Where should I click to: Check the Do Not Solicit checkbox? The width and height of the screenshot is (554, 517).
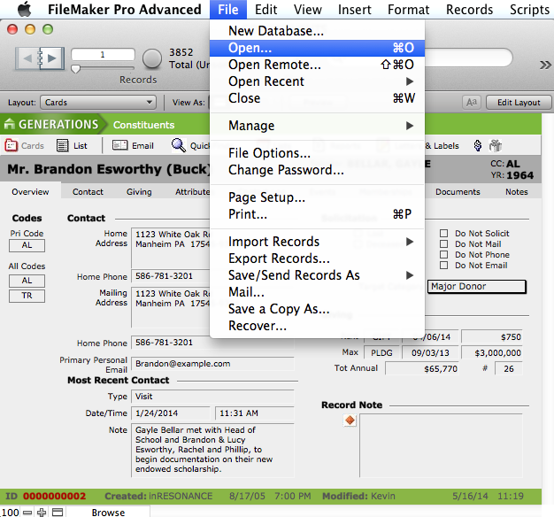coord(443,233)
